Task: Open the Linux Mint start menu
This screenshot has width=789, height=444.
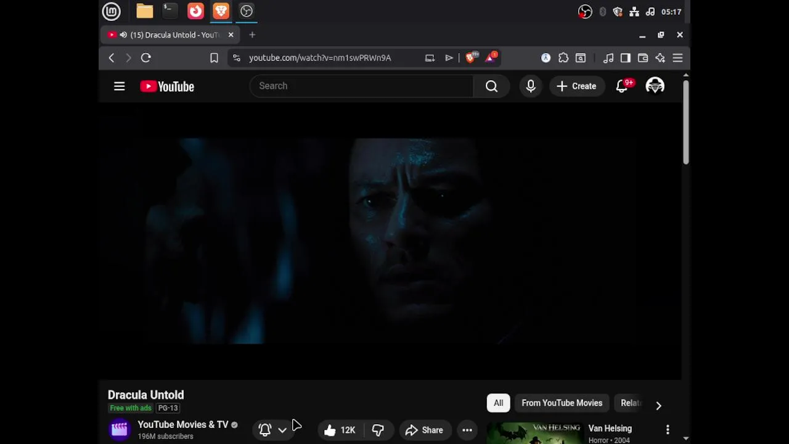Action: 112,11
